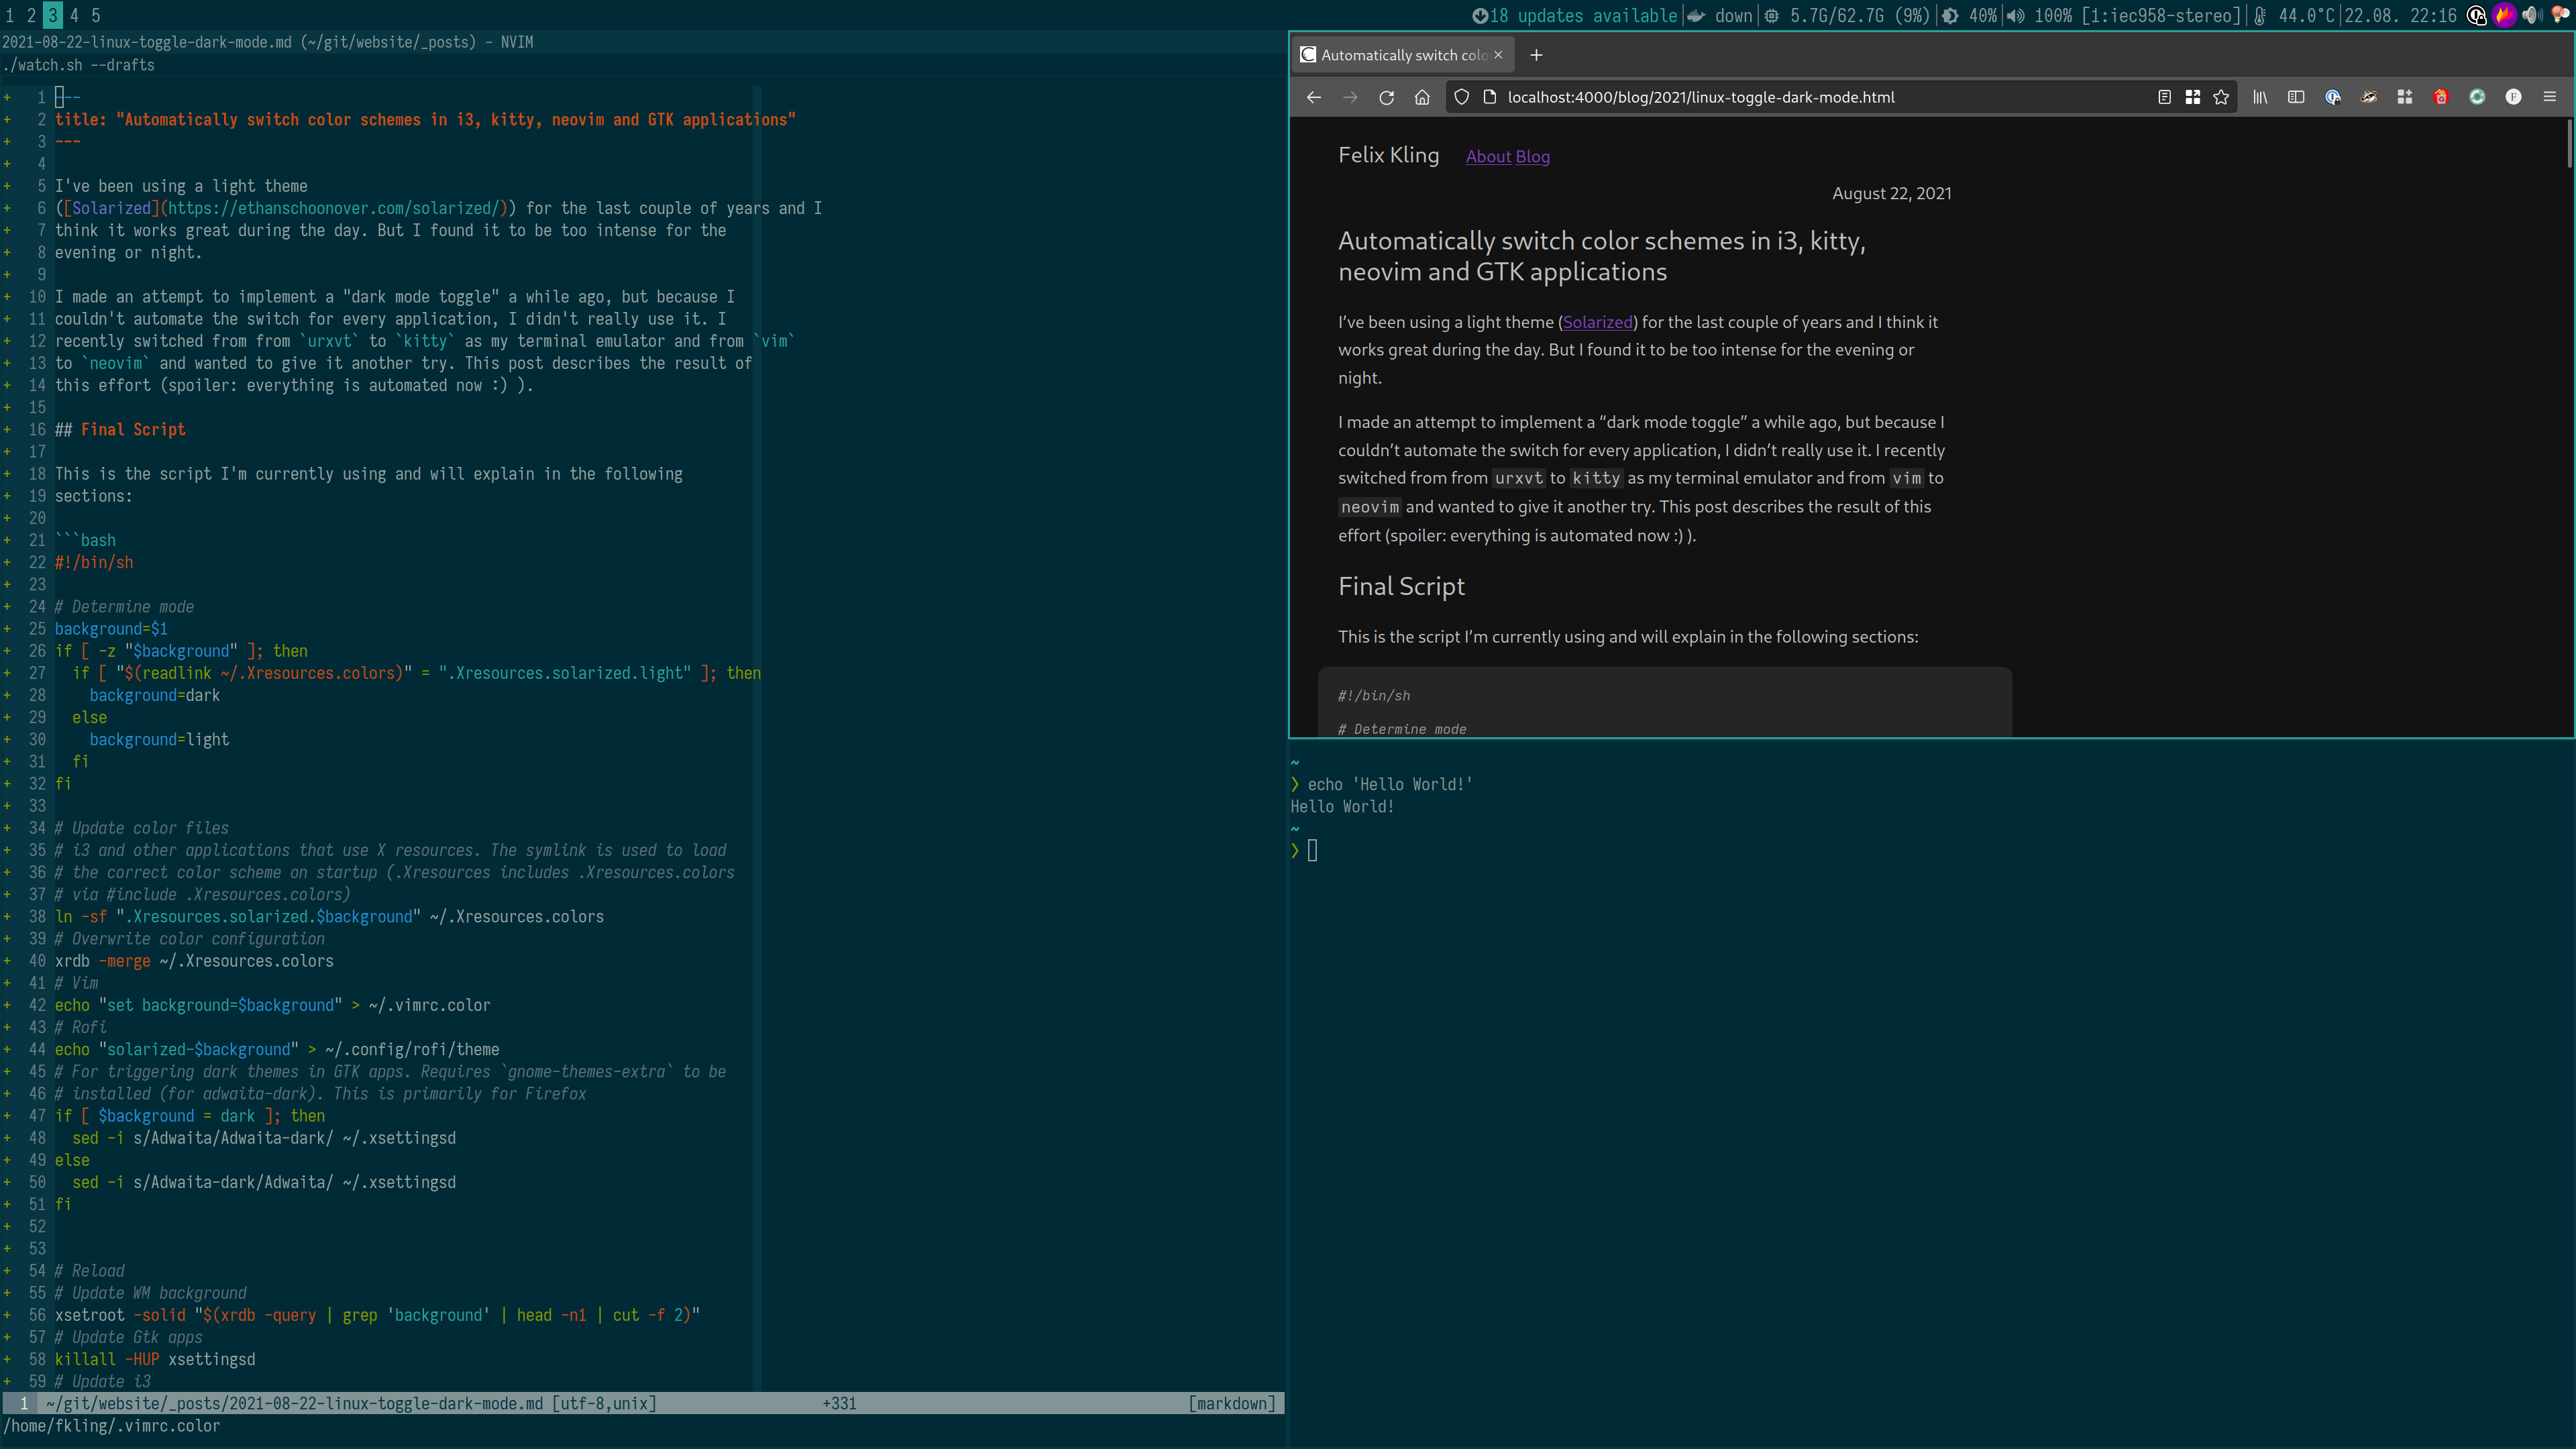
Task: Click '/home/fkling/.vimrc.color' in command line
Action: coord(112,1427)
